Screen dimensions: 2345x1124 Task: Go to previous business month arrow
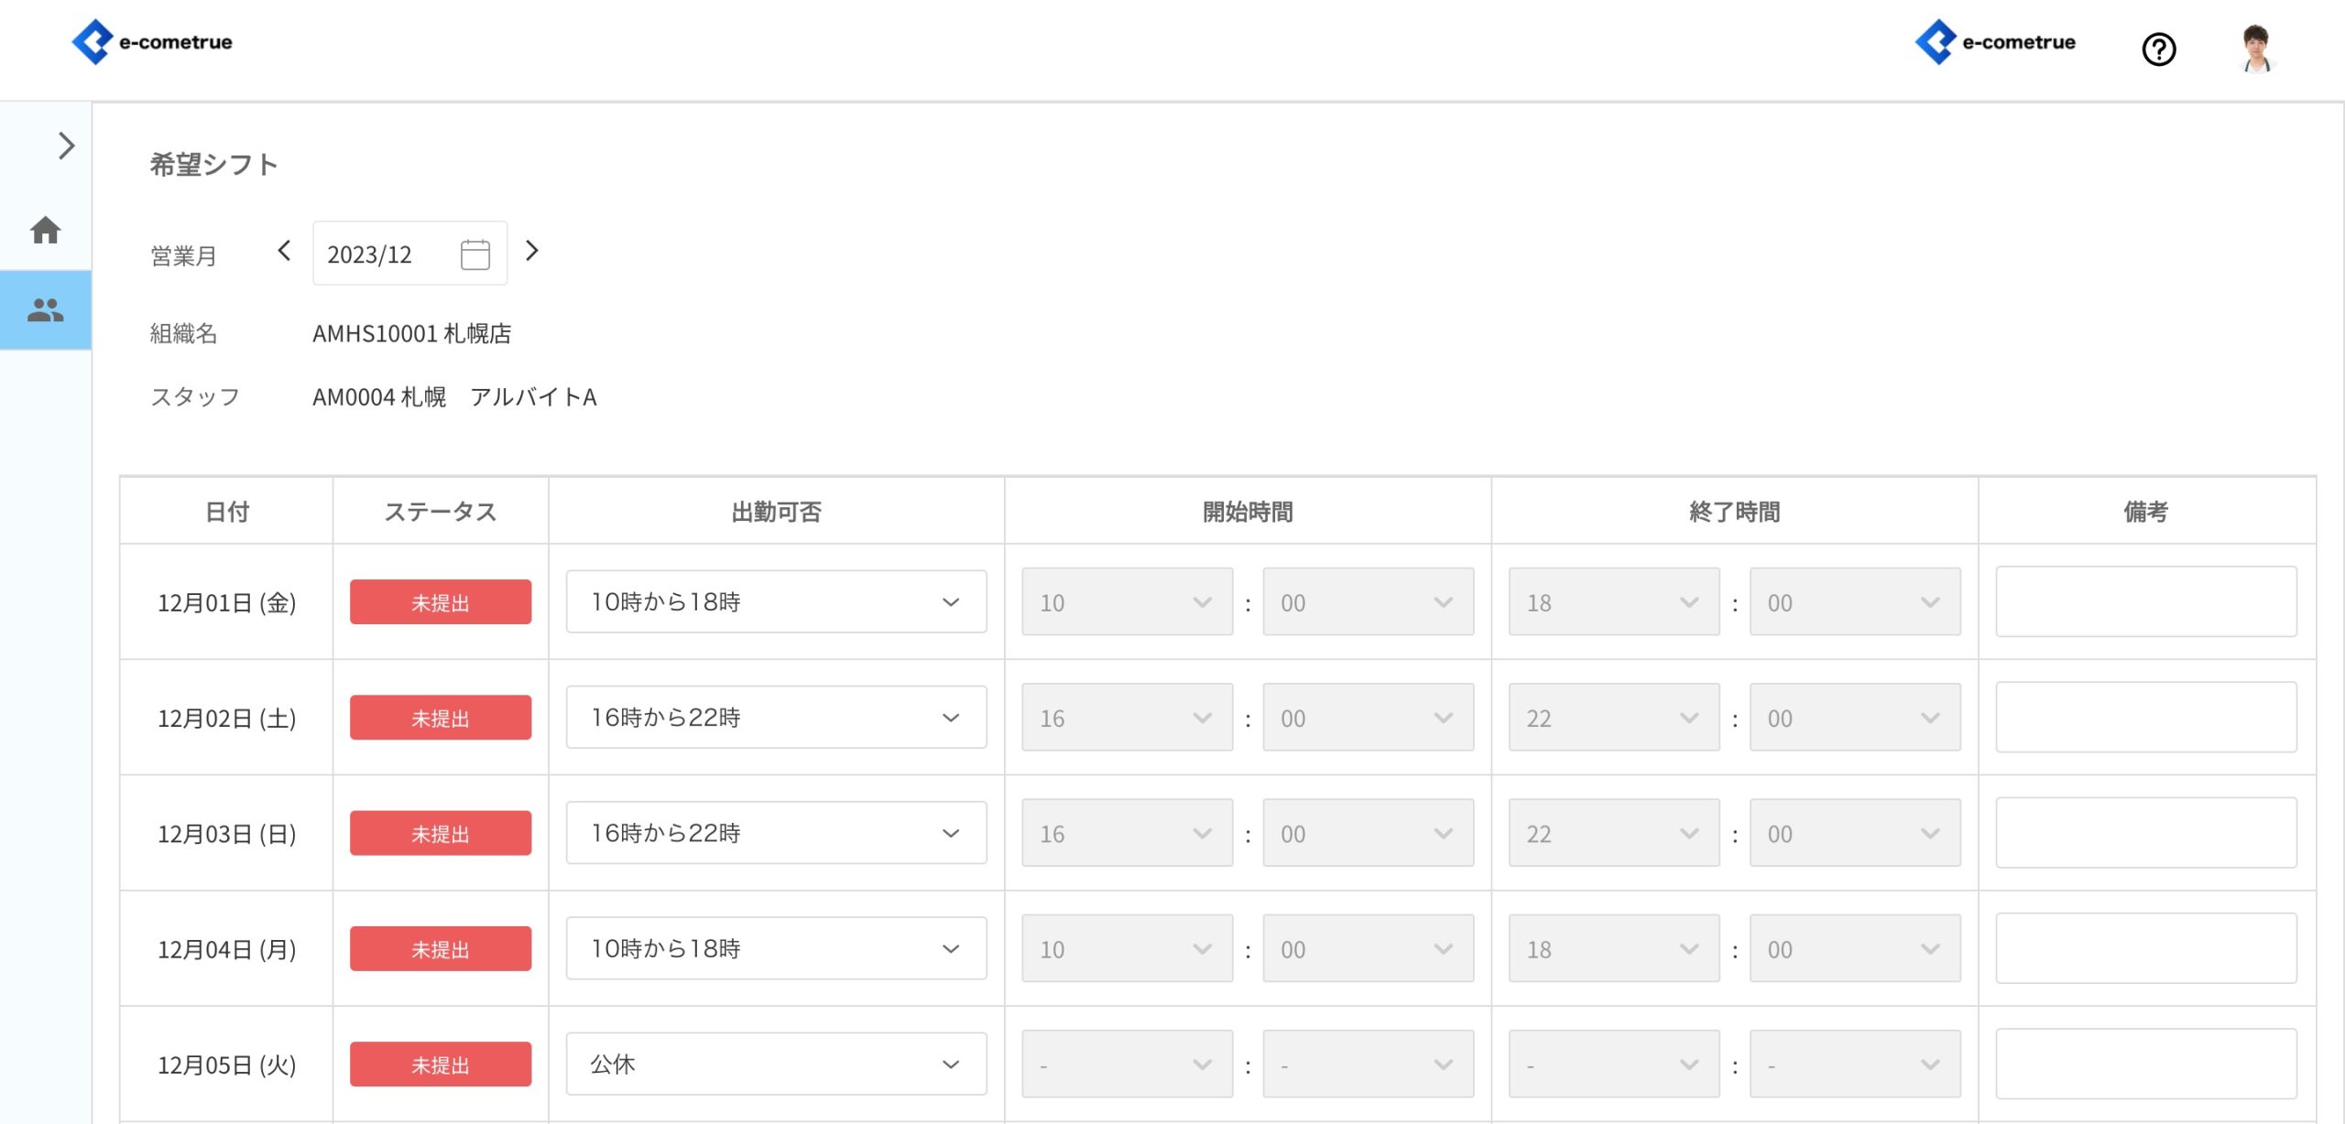[x=284, y=251]
